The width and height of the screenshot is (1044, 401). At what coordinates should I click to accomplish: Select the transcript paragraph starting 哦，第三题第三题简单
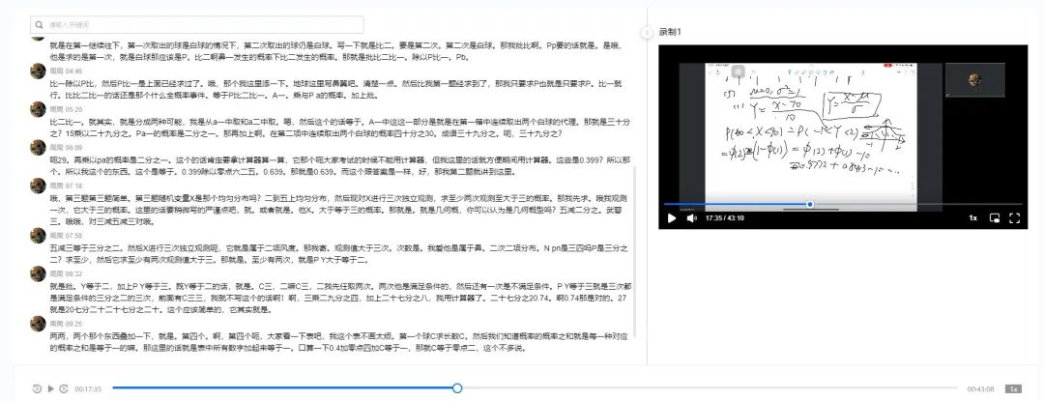[339, 210]
